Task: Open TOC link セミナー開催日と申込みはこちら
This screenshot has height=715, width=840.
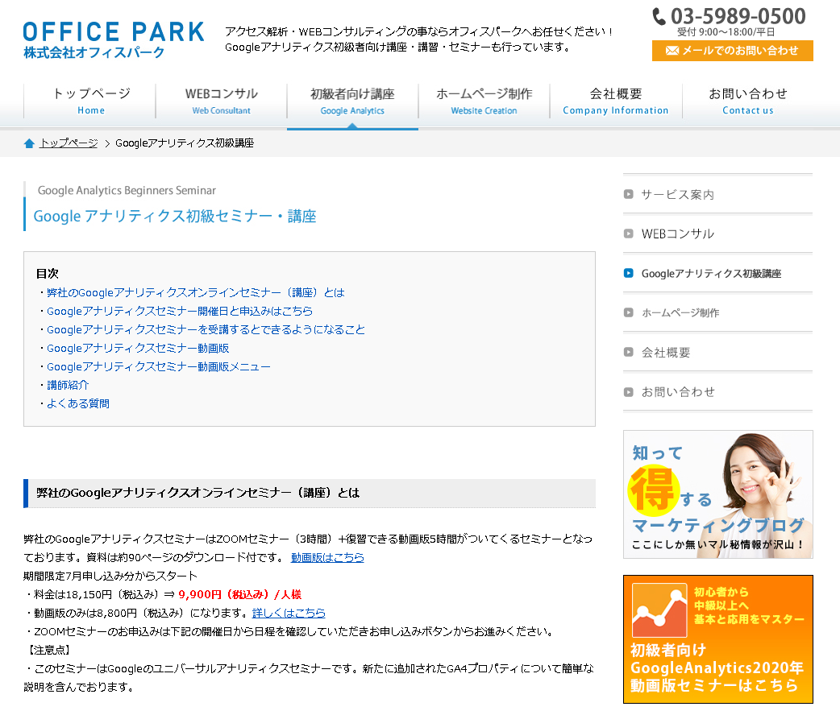Action: (180, 311)
